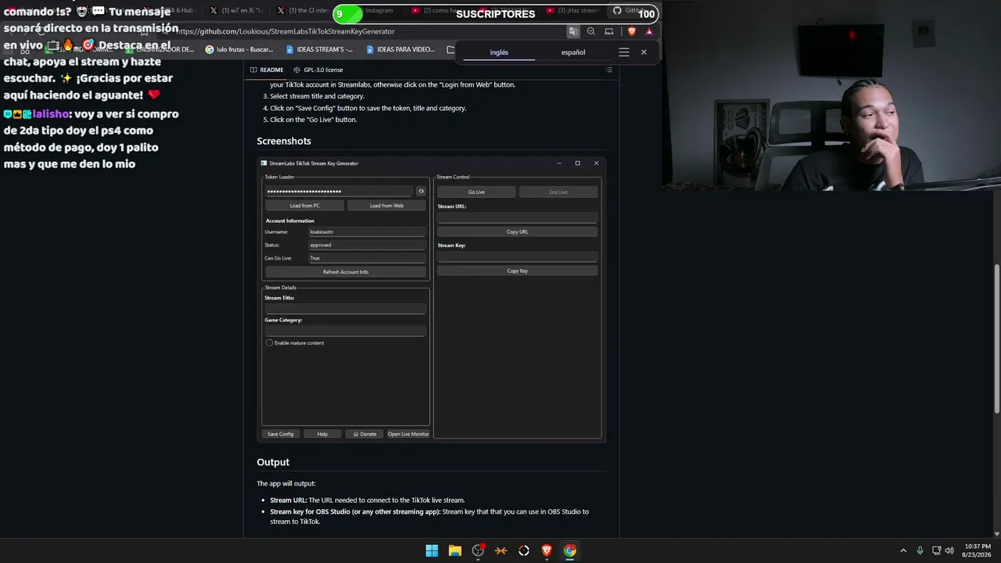Click Refresh Account Info in the app screenshot

point(346,272)
